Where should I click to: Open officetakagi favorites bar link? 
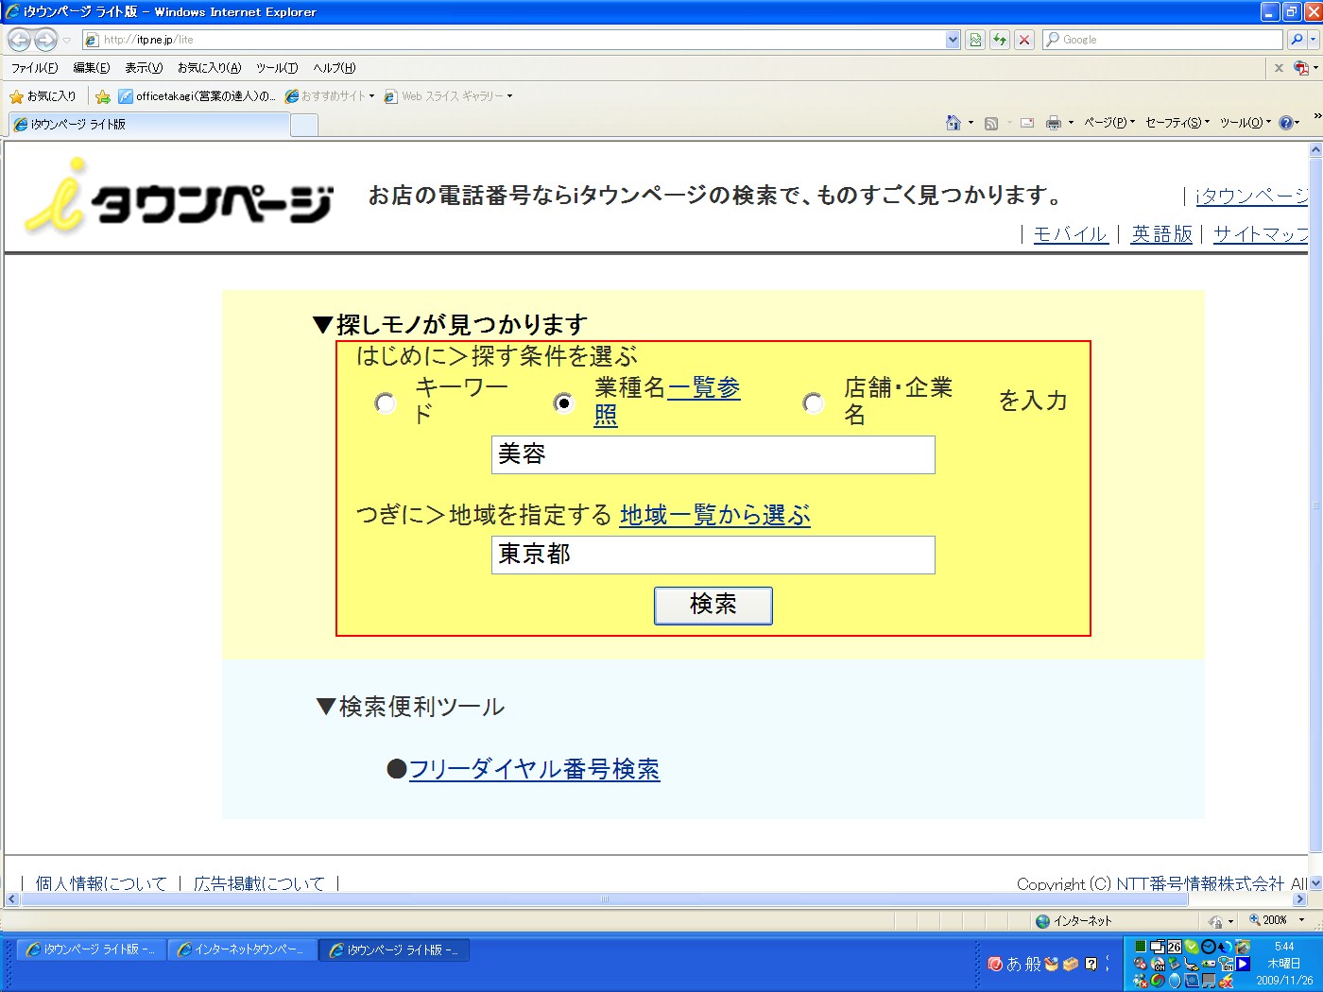tap(197, 96)
